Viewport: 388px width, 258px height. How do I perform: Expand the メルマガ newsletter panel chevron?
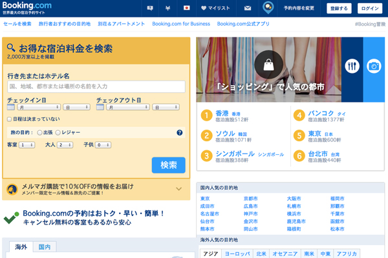[178, 189]
